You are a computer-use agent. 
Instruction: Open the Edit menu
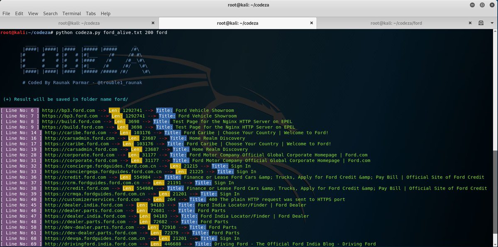19,14
